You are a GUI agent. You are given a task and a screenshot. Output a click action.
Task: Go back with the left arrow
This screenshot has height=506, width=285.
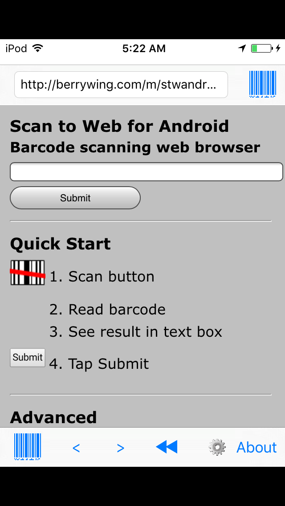pos(76,448)
